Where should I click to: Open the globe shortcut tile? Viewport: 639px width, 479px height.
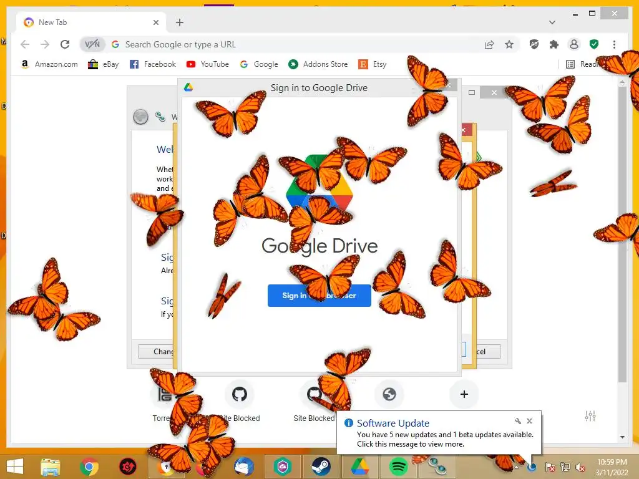coord(389,394)
